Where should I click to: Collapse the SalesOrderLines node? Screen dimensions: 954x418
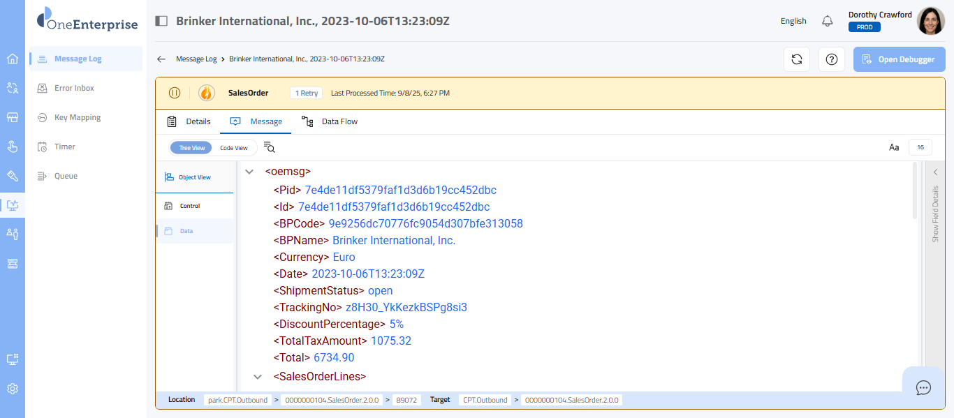coord(258,377)
